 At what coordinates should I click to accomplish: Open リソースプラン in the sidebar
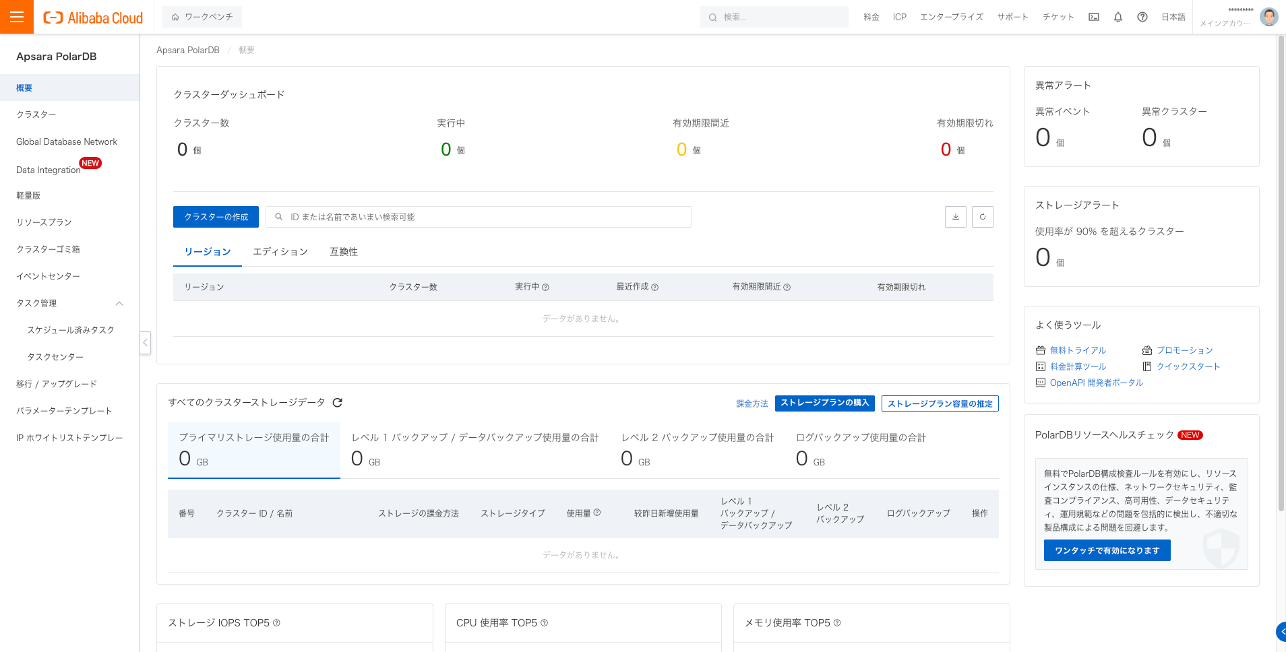point(70,222)
